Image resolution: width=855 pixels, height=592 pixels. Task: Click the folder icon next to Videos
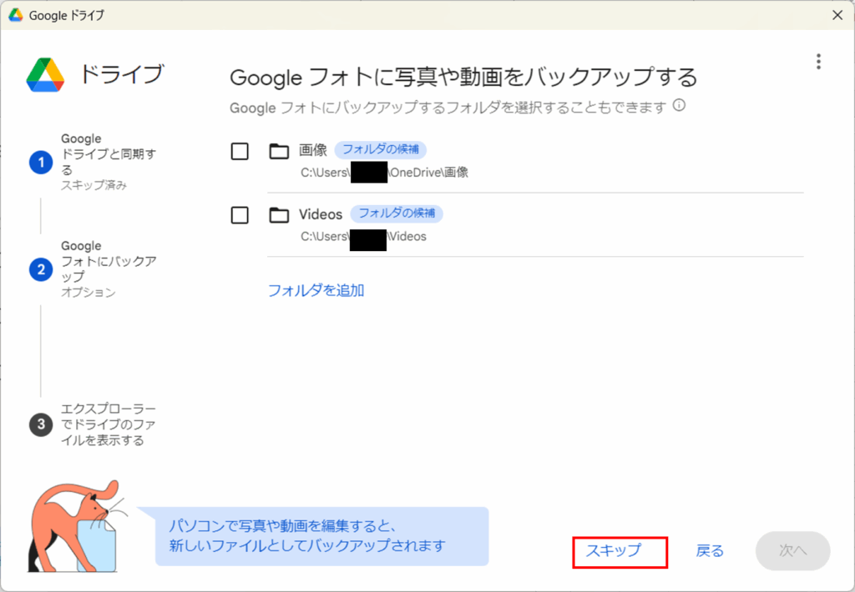pyautogui.click(x=279, y=215)
